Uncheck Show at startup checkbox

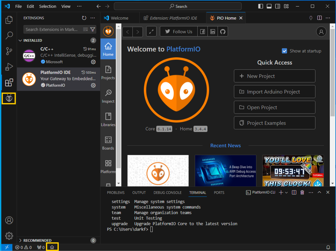click(284, 51)
